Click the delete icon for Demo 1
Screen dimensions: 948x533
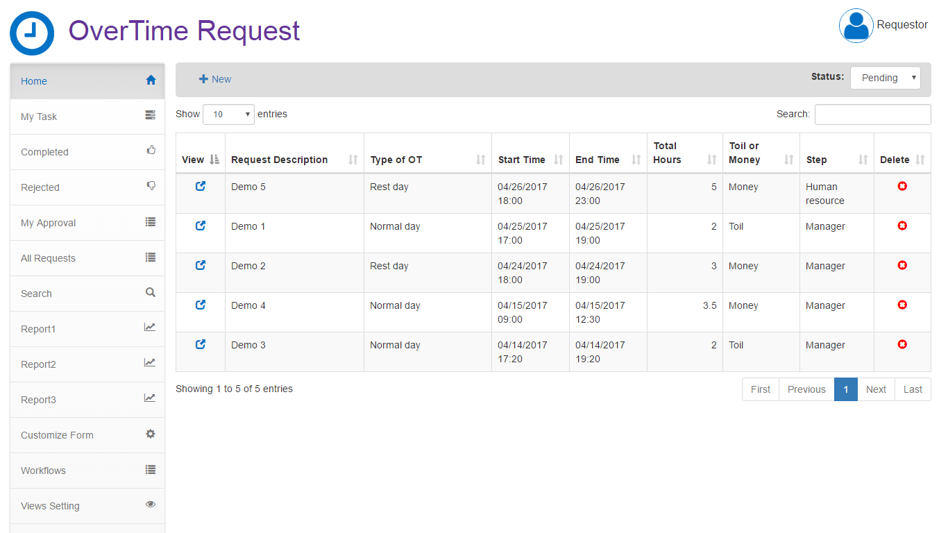pos(902,226)
